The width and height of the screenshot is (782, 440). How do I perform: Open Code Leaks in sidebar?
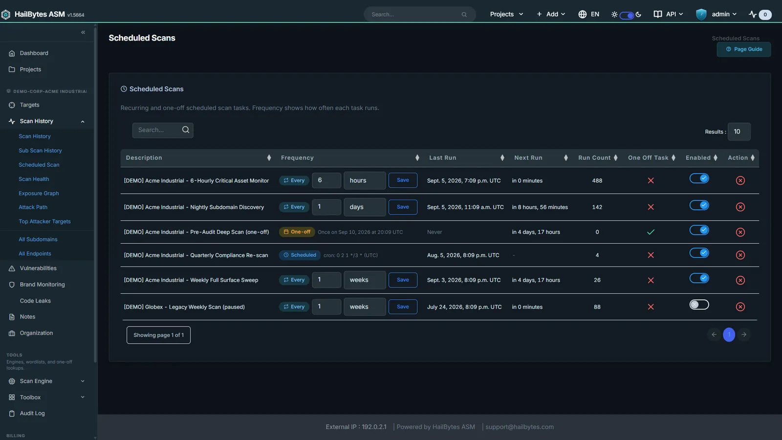point(35,301)
